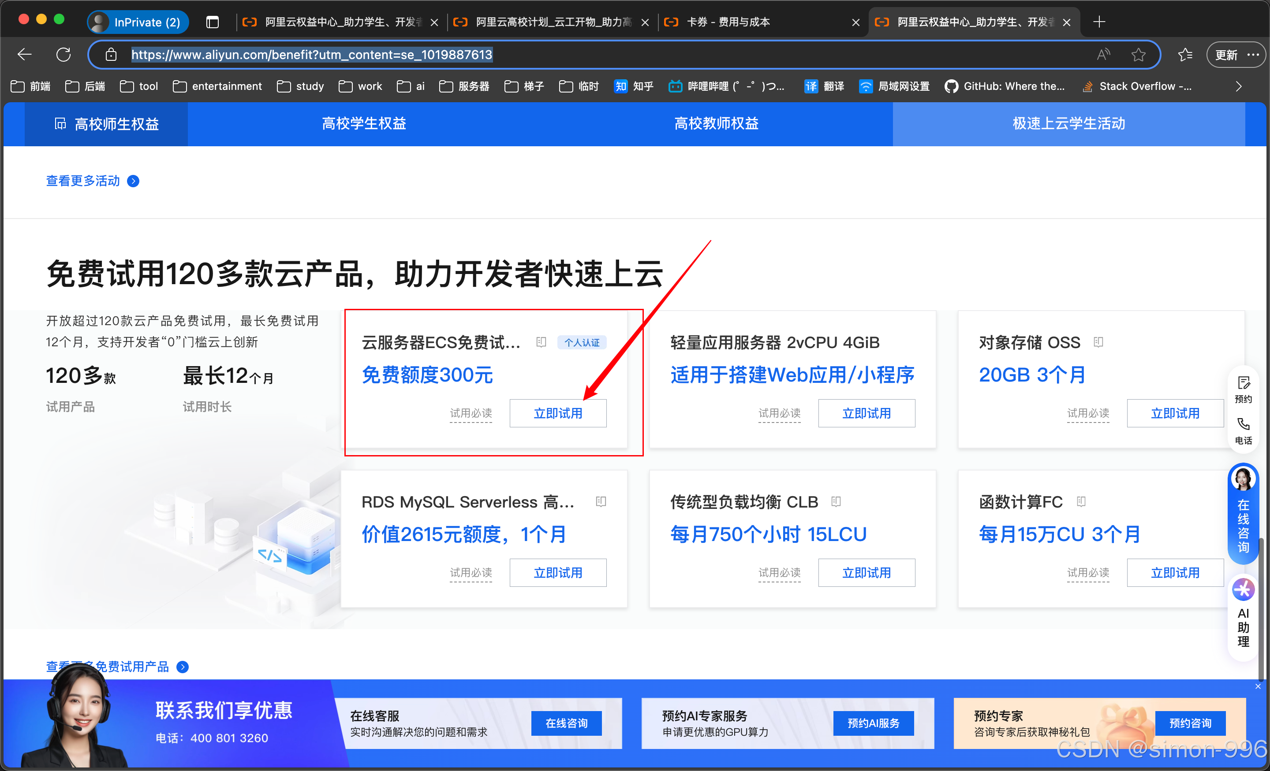Screen dimensions: 1270x771
Task: Select 高校师生权益 nav tab
Action: coord(107,124)
